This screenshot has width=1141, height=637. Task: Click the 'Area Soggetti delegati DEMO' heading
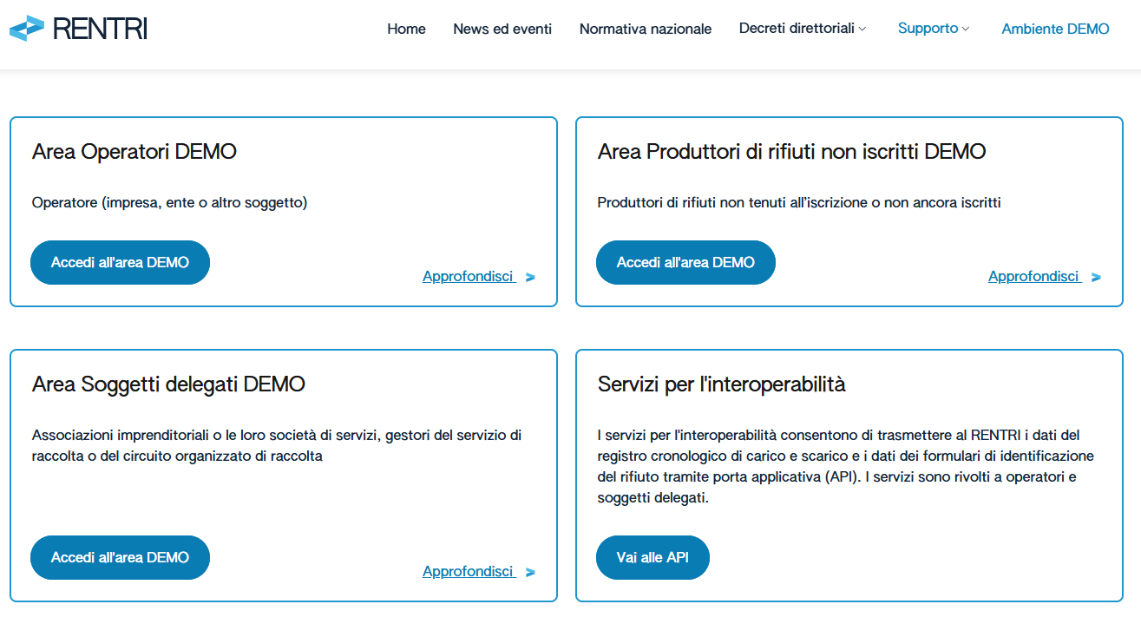[168, 384]
